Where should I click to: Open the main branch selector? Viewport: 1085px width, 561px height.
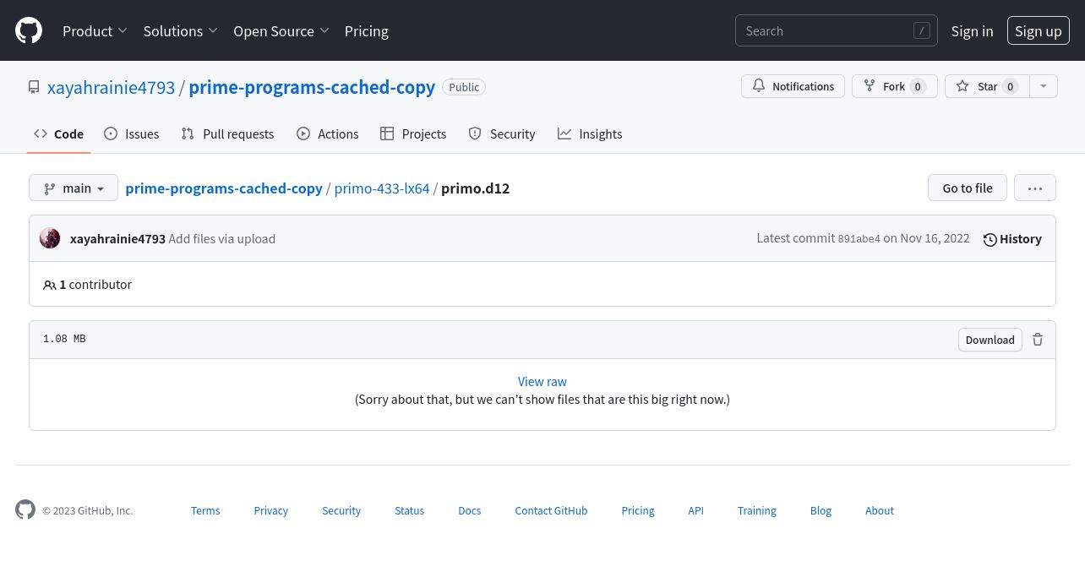coord(74,188)
